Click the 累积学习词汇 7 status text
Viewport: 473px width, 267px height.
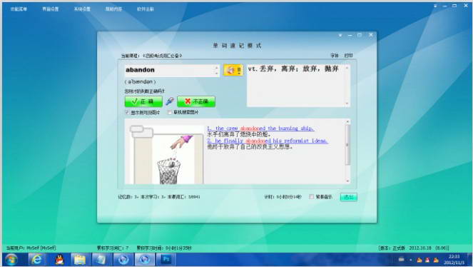point(113,248)
